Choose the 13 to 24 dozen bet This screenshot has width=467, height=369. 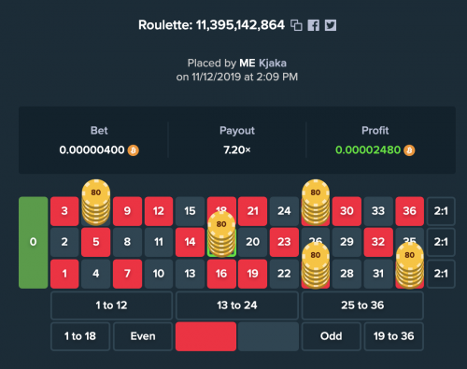pyautogui.click(x=237, y=305)
